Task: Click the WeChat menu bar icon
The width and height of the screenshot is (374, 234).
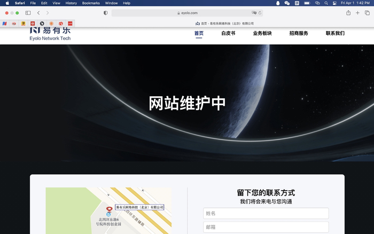Action: click(287, 3)
